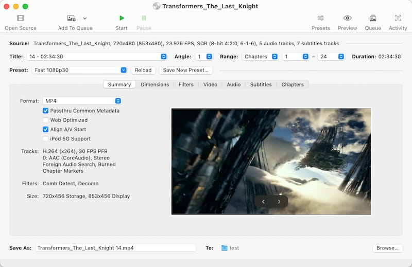Open the Title dropdown 14 - 02:34:30
Viewport: 412px width, 267px height.
click(x=97, y=57)
